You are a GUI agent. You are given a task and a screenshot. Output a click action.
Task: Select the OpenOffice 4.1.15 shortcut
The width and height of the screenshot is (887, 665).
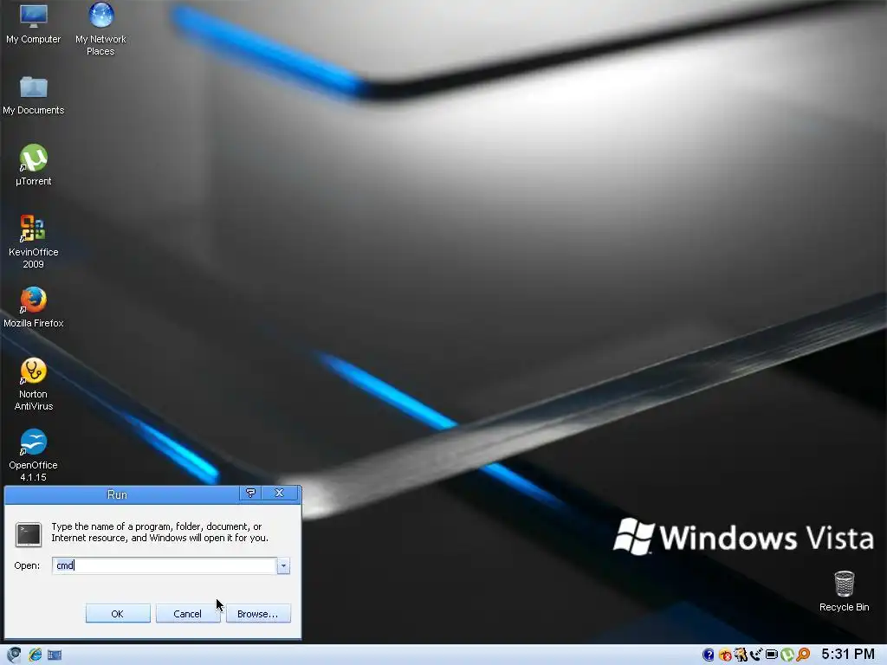pos(34,455)
